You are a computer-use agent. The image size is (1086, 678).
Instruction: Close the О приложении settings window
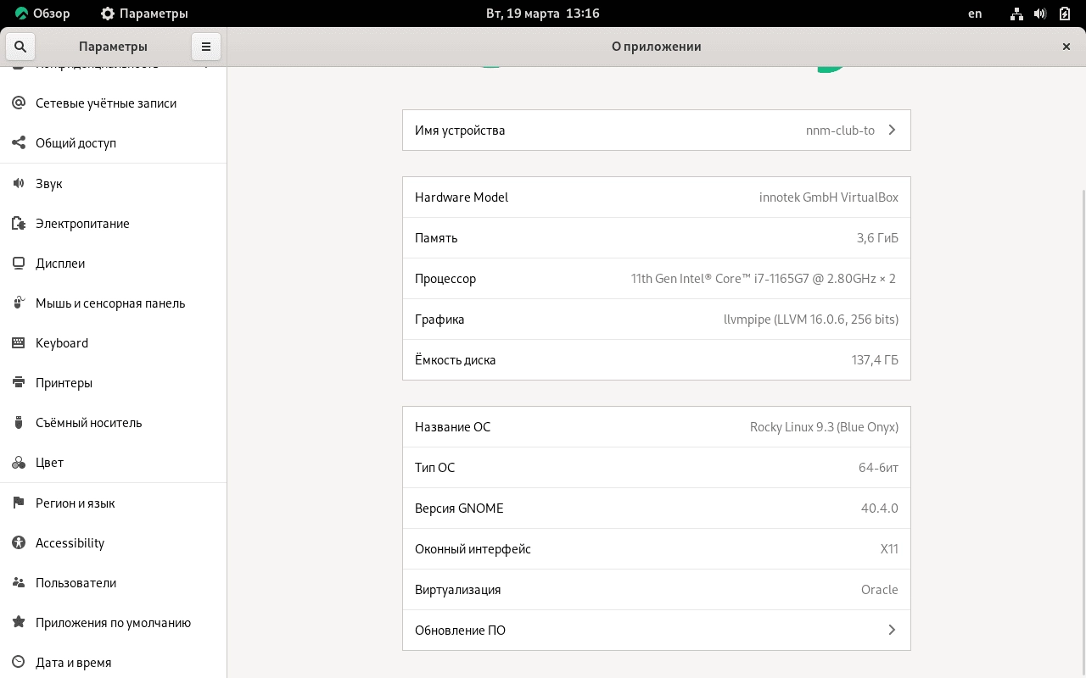(1066, 47)
